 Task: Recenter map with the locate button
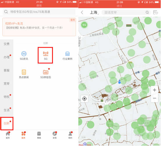pos(84,99)
